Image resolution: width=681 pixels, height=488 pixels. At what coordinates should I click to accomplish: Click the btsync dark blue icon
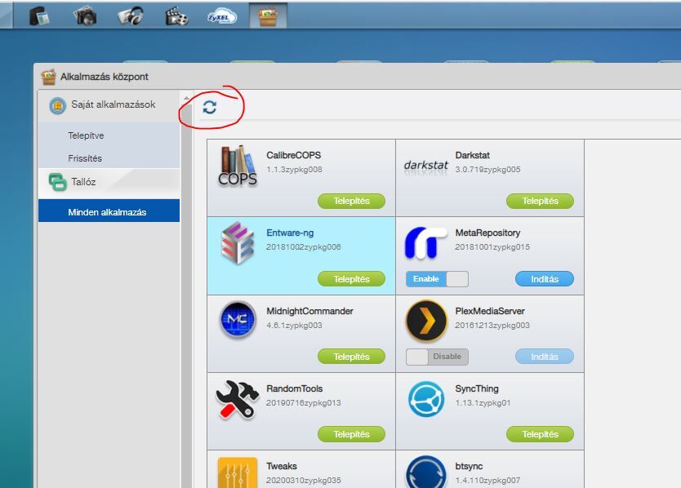coord(426,472)
